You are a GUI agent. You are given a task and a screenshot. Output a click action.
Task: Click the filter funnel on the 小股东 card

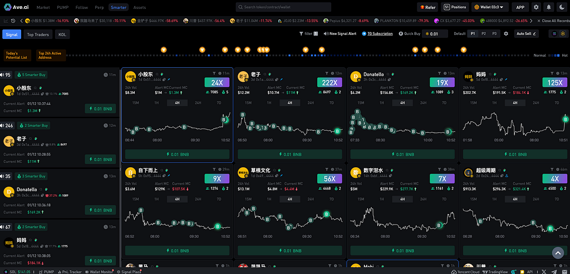(214, 73)
